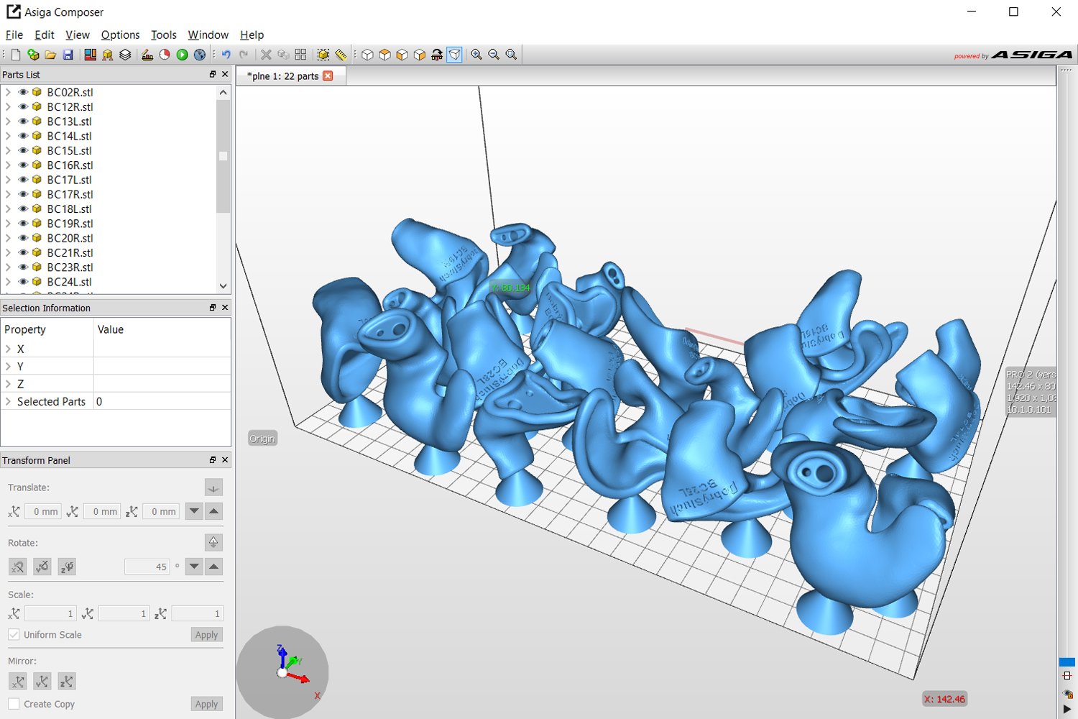Expand the BC14L.stl tree node
Screen dimensions: 1078x719
click(8, 136)
